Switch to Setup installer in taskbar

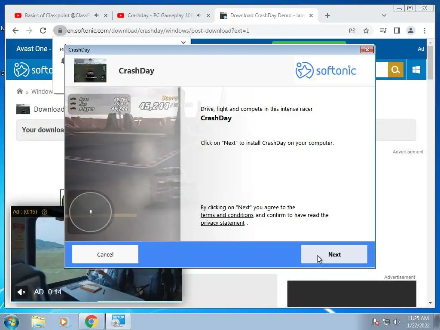tap(118, 321)
